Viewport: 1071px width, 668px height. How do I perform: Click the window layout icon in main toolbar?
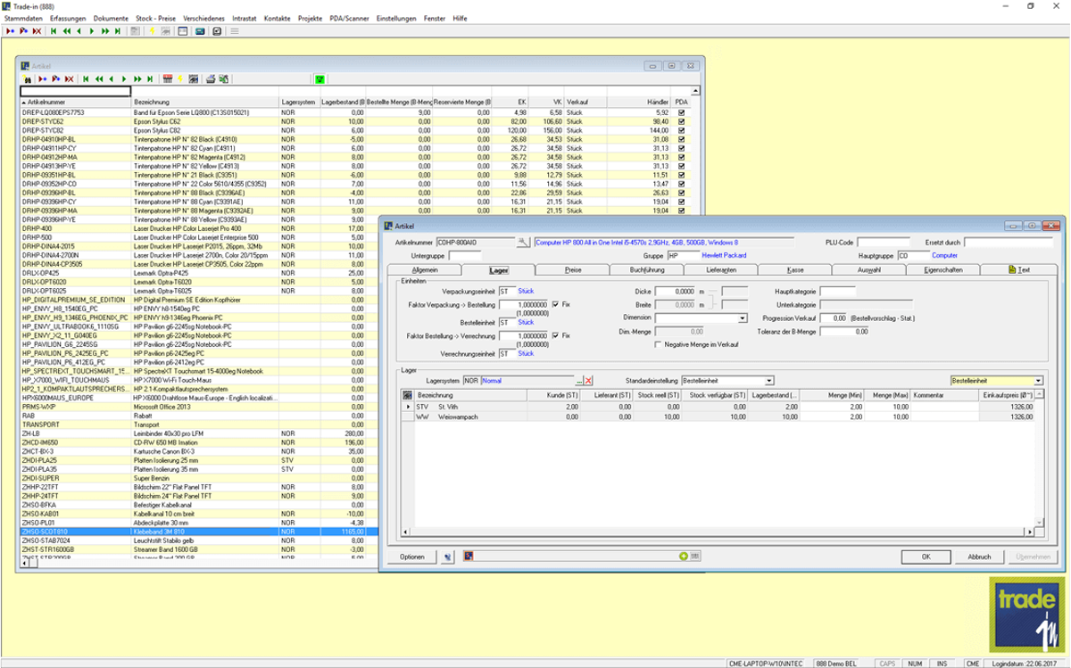pos(182,31)
